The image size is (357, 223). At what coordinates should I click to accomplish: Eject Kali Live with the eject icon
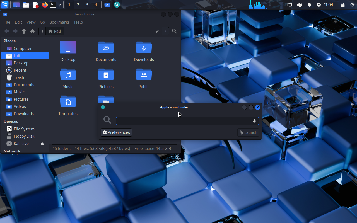tap(42, 144)
